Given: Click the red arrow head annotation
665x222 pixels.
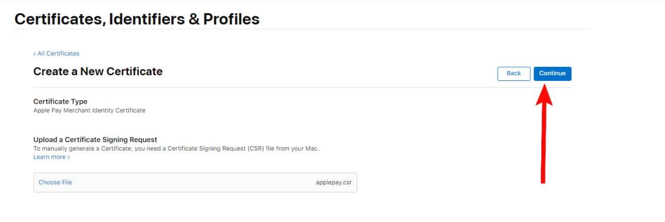Looking at the screenshot, I should pos(544,96).
